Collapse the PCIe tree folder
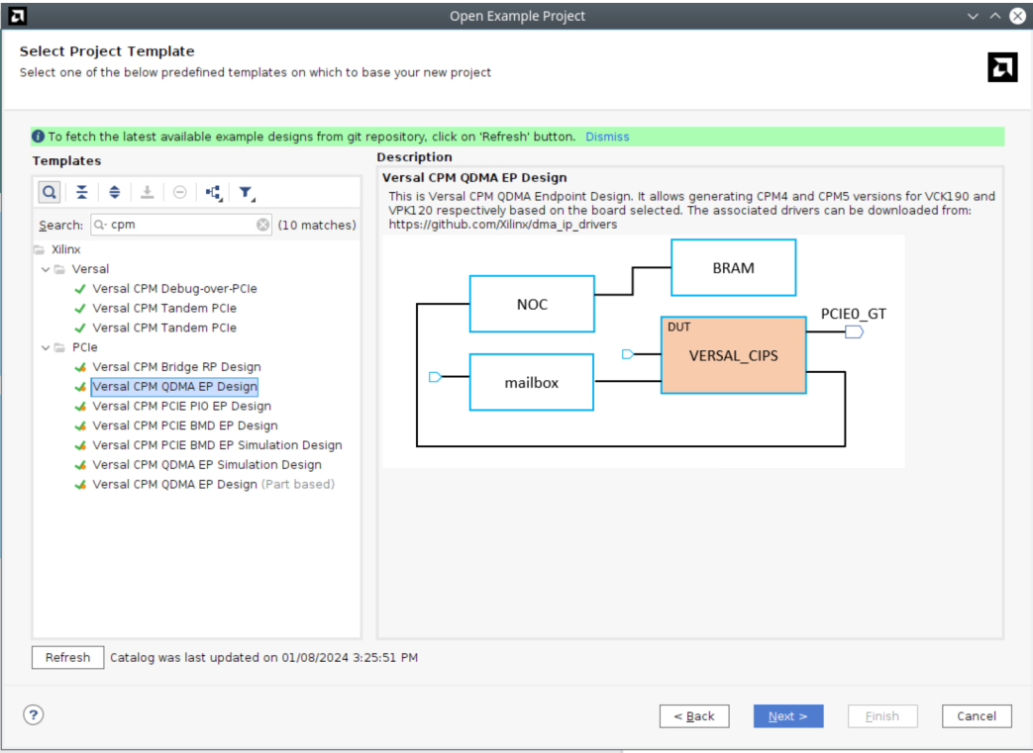1033x753 pixels. [46, 347]
